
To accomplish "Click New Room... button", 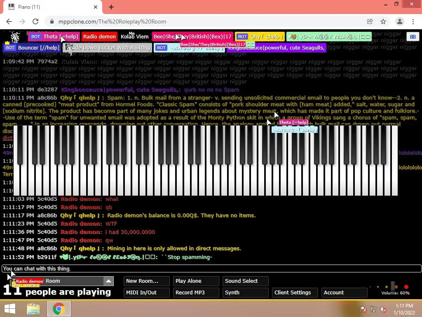I will (146, 281).
